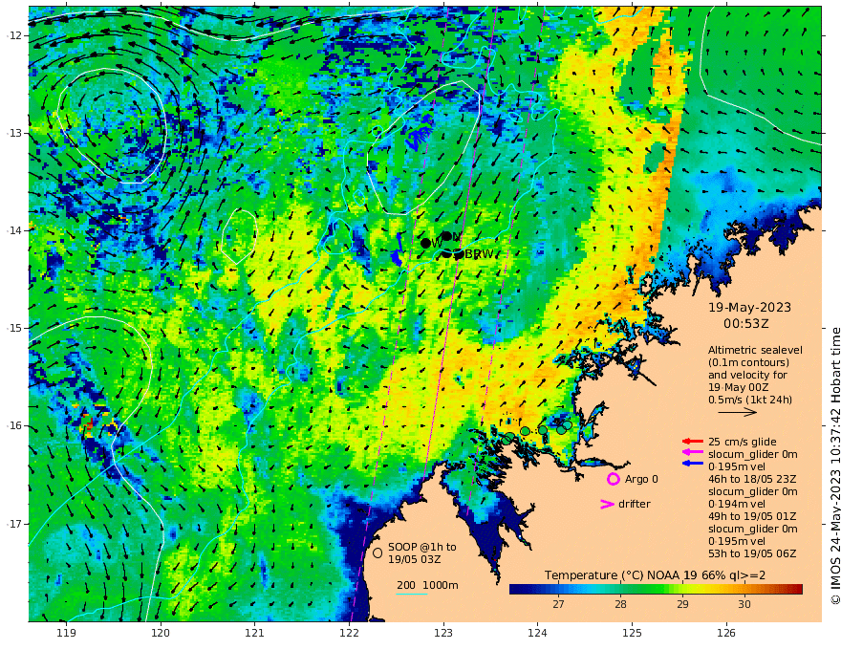Click the '00:53Z' time text
Image resolution: width=841 pixels, height=650 pixels.
(746, 324)
